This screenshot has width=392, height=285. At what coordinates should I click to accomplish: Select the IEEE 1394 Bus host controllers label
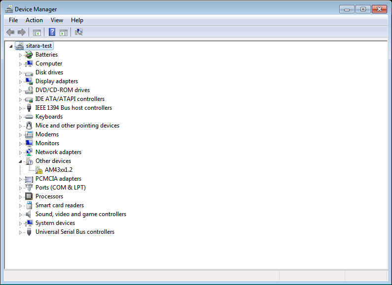pyautogui.click(x=73, y=108)
